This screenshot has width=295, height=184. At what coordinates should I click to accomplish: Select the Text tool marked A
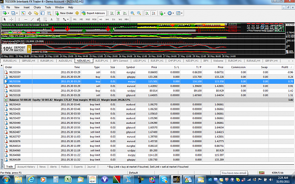51,19
